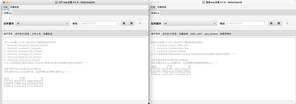Viewport: 296px width, 104px height.
Task: Switch to 基本信息 tab in 蓝凌 window
Action: click(x=156, y=34)
